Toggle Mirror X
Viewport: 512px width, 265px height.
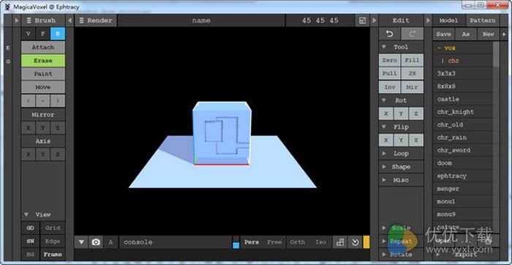[x=29, y=128]
